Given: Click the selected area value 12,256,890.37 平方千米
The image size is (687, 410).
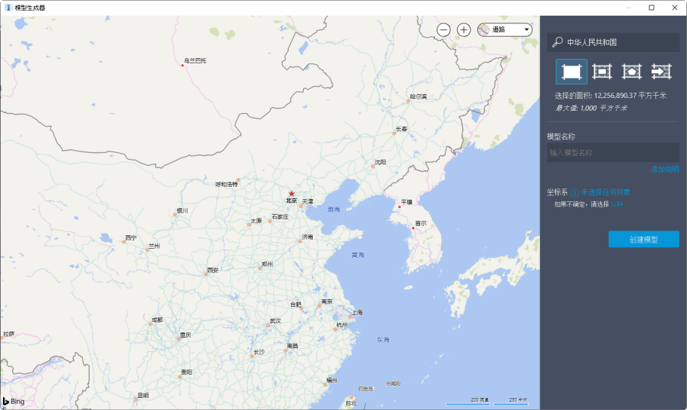Looking at the screenshot, I should tap(630, 96).
